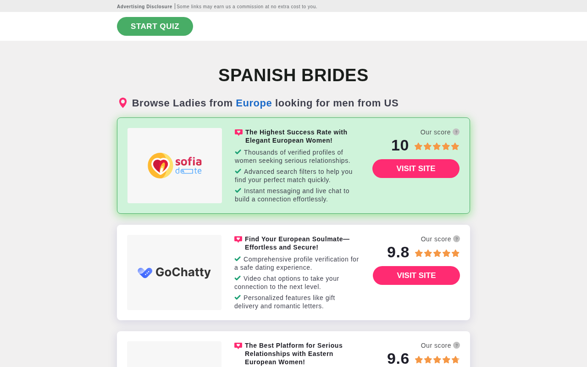Viewport: 587px width, 367px height.
Task: Click the star rating next to score 10
Action: coord(437,146)
